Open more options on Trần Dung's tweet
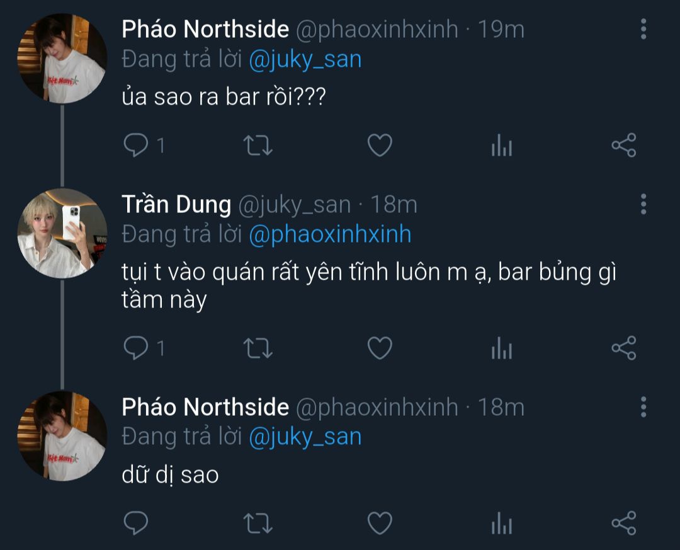Image resolution: width=680 pixels, height=550 pixels. [643, 204]
